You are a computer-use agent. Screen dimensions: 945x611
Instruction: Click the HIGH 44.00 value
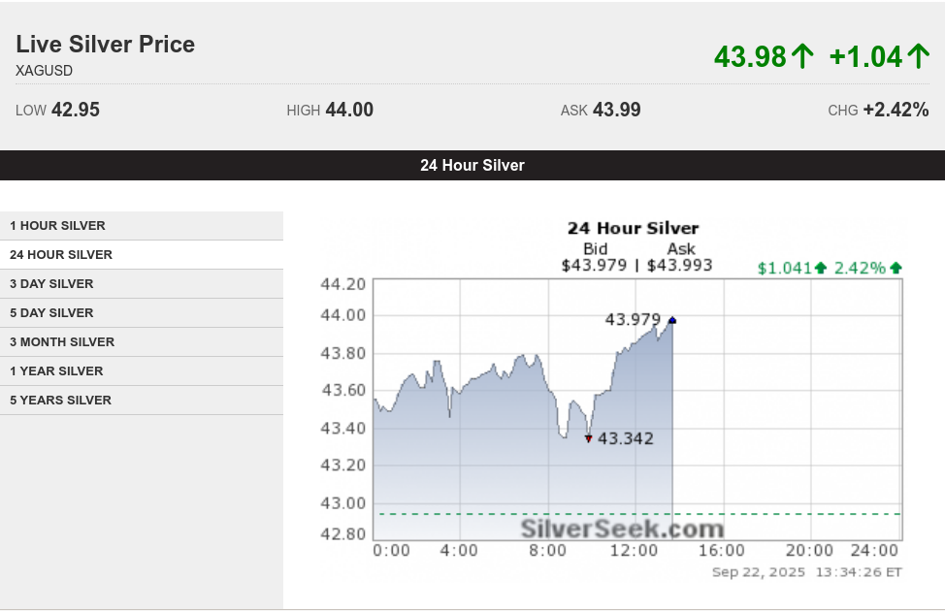coord(349,110)
